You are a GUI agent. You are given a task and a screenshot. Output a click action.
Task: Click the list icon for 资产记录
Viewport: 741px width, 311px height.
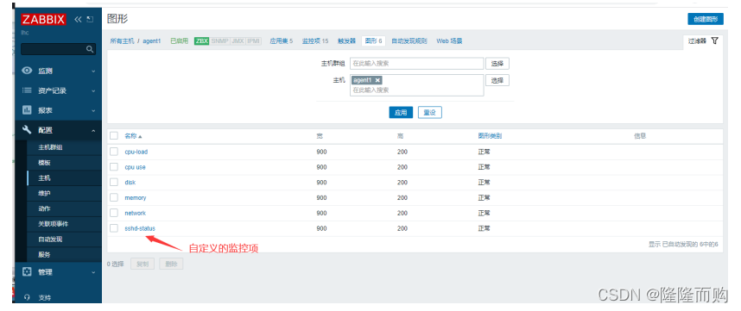coord(28,90)
